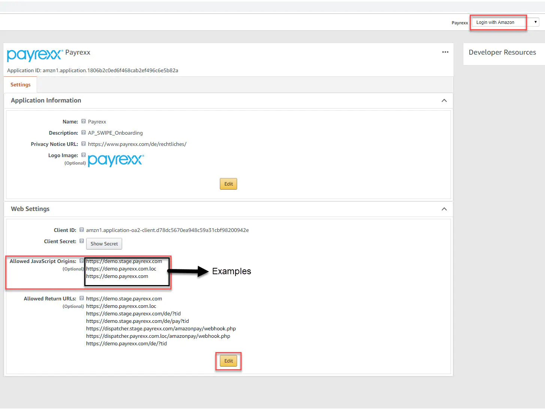The height and width of the screenshot is (413, 545).
Task: Click help icon beside Logo Image label
Action: [84, 155]
